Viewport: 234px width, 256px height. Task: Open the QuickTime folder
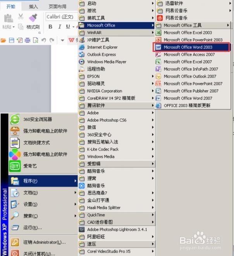pos(116,215)
